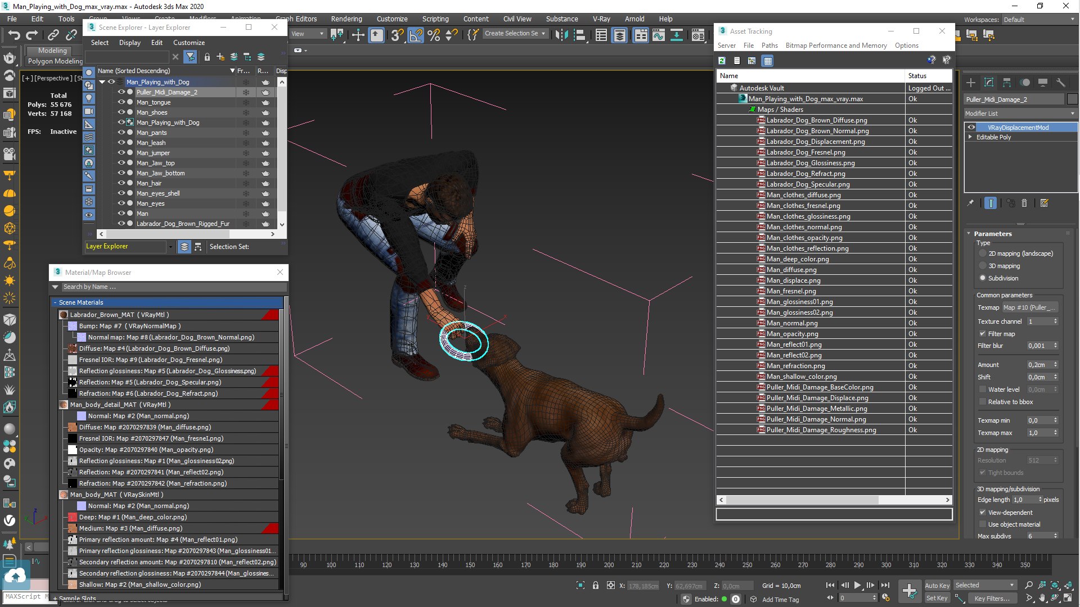Click the Undo arrow in main toolbar
Viewport: 1080px width, 607px height.
tap(14, 35)
